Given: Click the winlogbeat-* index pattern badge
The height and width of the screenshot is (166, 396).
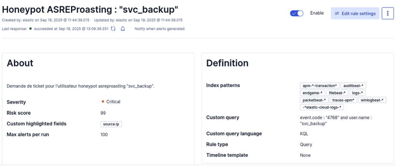Looking at the screenshot, I should click(x=372, y=100).
